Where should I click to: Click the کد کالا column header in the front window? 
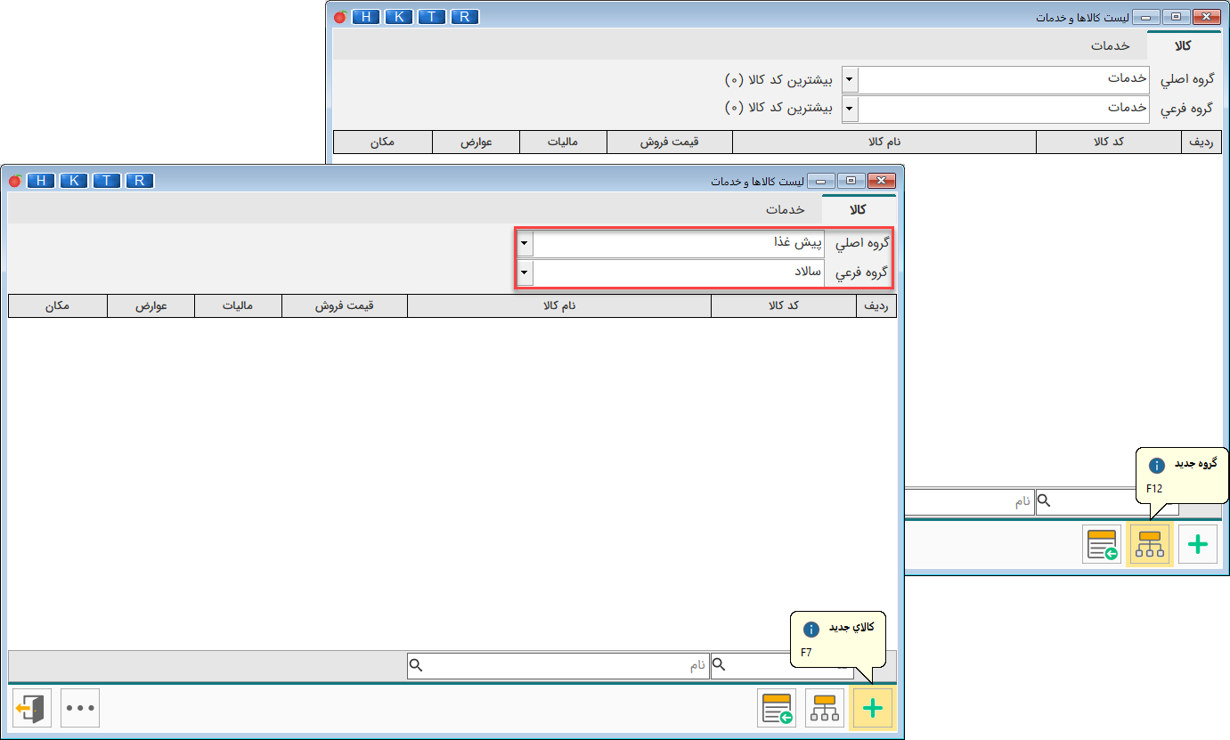784,306
